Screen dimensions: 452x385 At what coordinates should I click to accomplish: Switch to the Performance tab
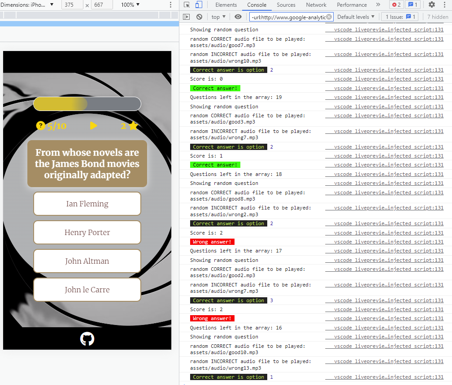(352, 5)
